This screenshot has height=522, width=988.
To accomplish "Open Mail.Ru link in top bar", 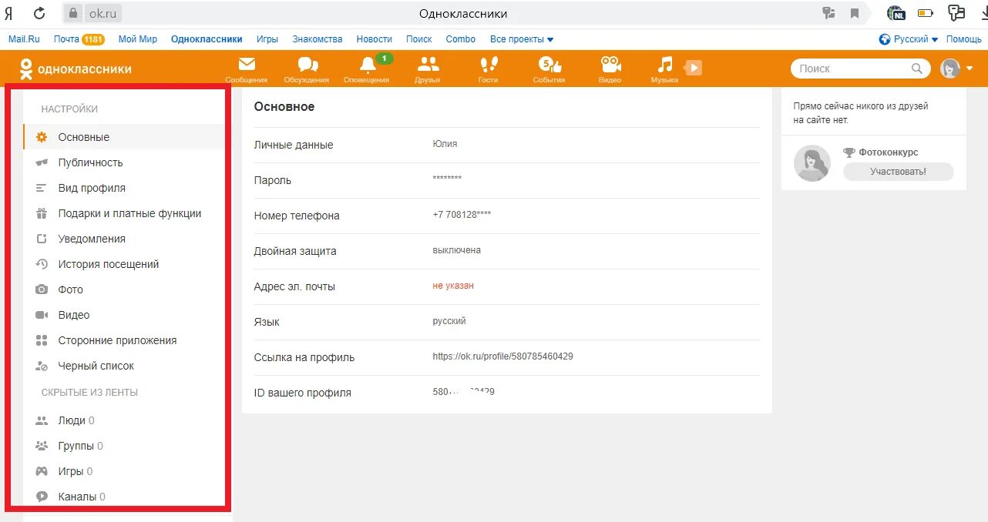I will point(24,39).
